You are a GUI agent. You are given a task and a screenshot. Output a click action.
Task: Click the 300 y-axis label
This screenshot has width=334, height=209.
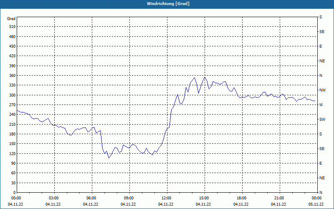click(12, 95)
